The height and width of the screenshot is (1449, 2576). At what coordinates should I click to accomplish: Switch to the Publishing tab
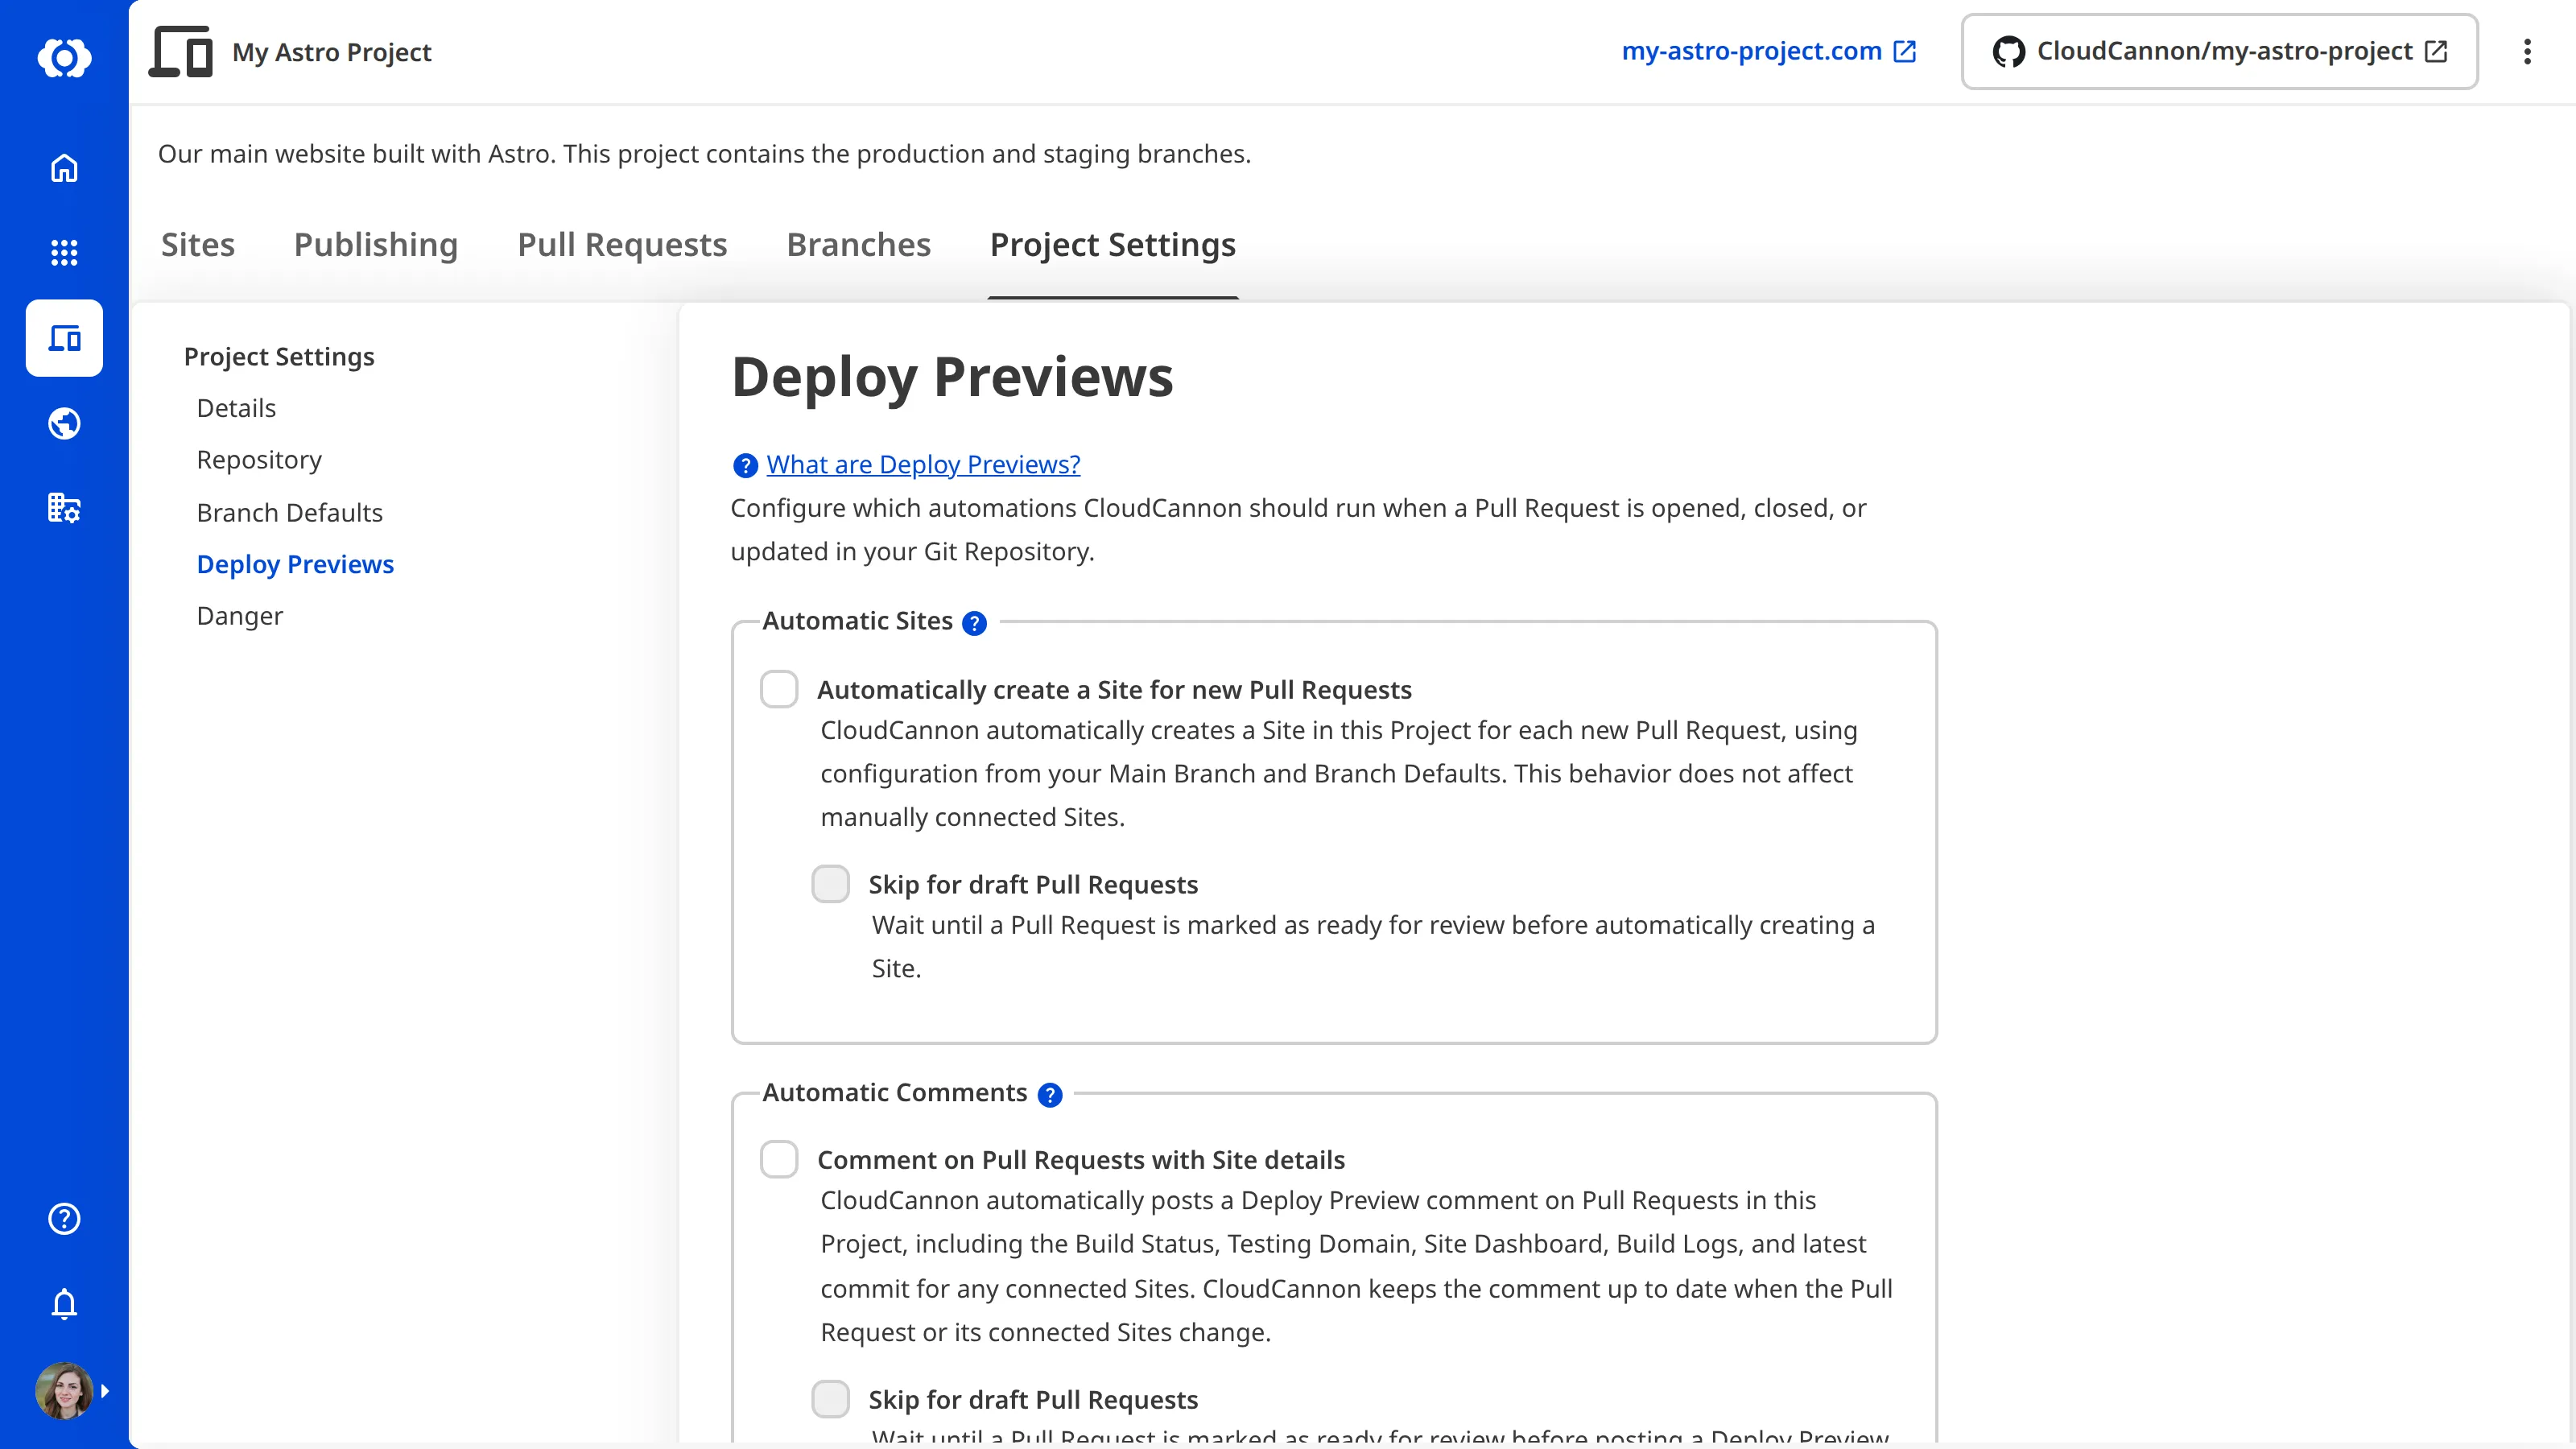coord(376,245)
